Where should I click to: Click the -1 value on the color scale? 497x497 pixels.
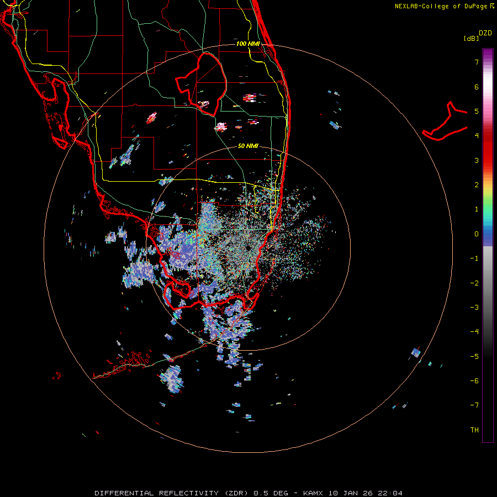click(x=474, y=258)
